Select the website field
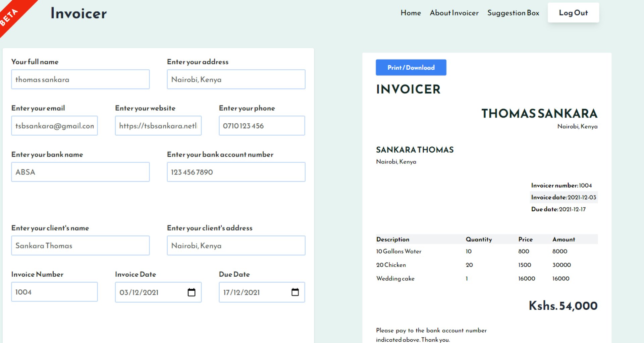Viewport: 644px width, 343px height. [x=158, y=126]
